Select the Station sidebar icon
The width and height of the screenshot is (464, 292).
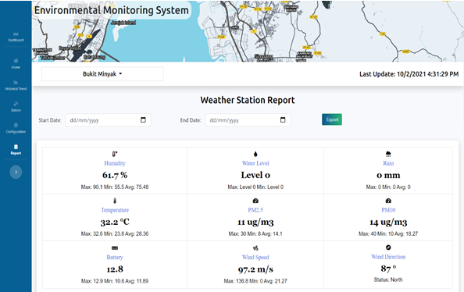click(x=16, y=104)
